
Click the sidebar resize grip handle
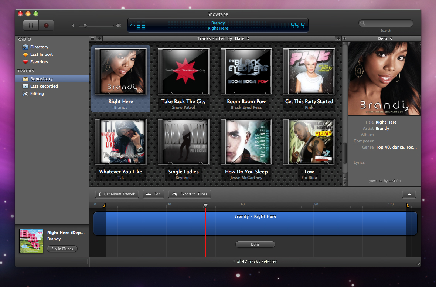click(x=86, y=262)
